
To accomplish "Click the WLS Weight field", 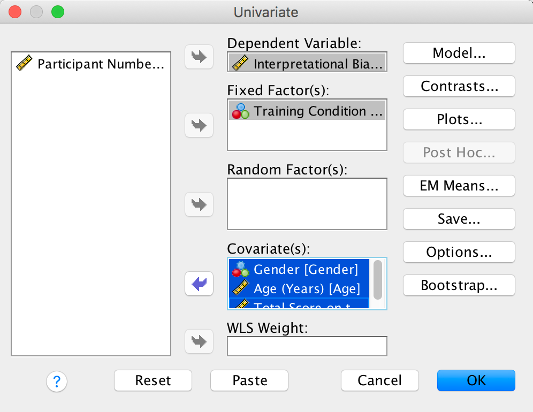I will [x=307, y=346].
